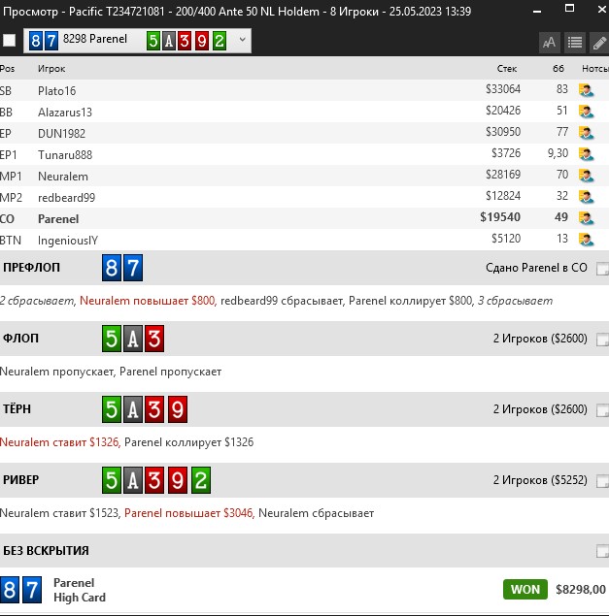Click the note icon on the РИВЕР row
This screenshot has height=616, width=609.
pyautogui.click(x=602, y=481)
